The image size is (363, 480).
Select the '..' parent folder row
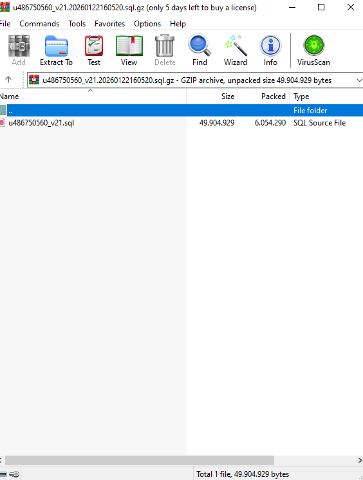pos(181,110)
